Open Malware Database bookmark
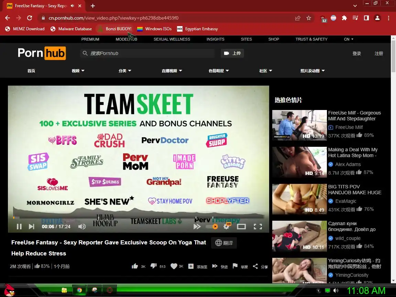This screenshot has width=396, height=297. [71, 29]
